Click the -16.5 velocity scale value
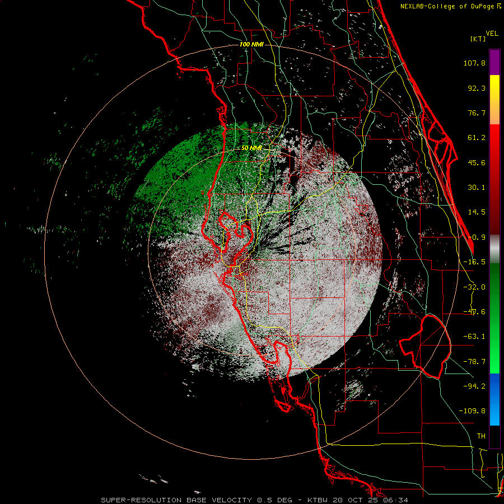 click(474, 262)
